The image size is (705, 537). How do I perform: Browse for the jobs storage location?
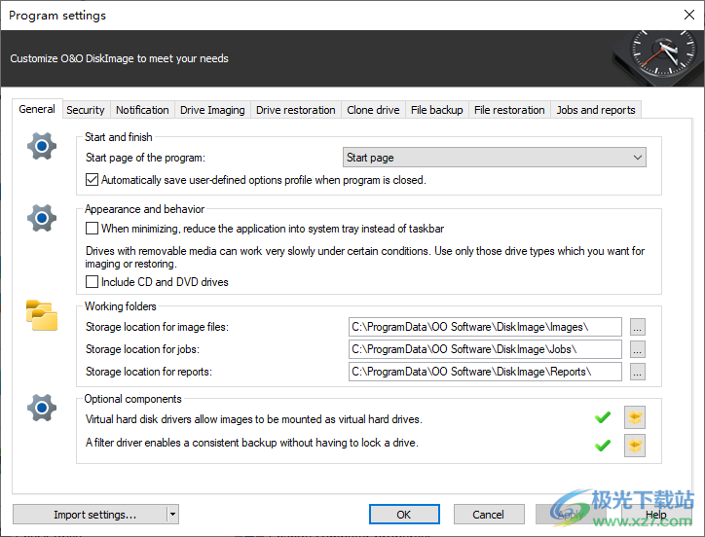click(637, 349)
